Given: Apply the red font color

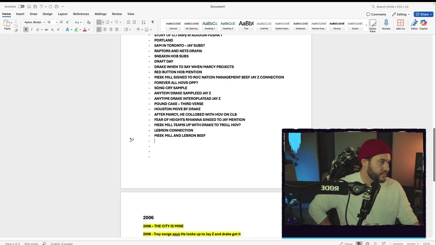Looking at the screenshot, I should (85, 30).
